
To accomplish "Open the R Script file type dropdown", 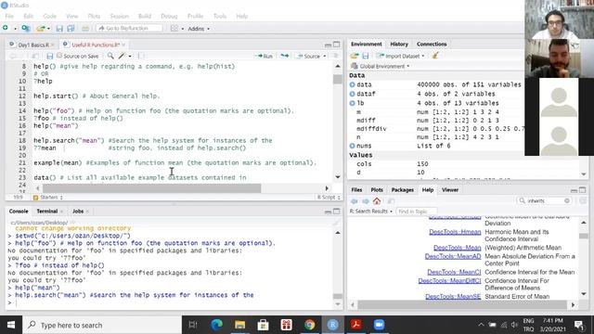I will 329,198.
